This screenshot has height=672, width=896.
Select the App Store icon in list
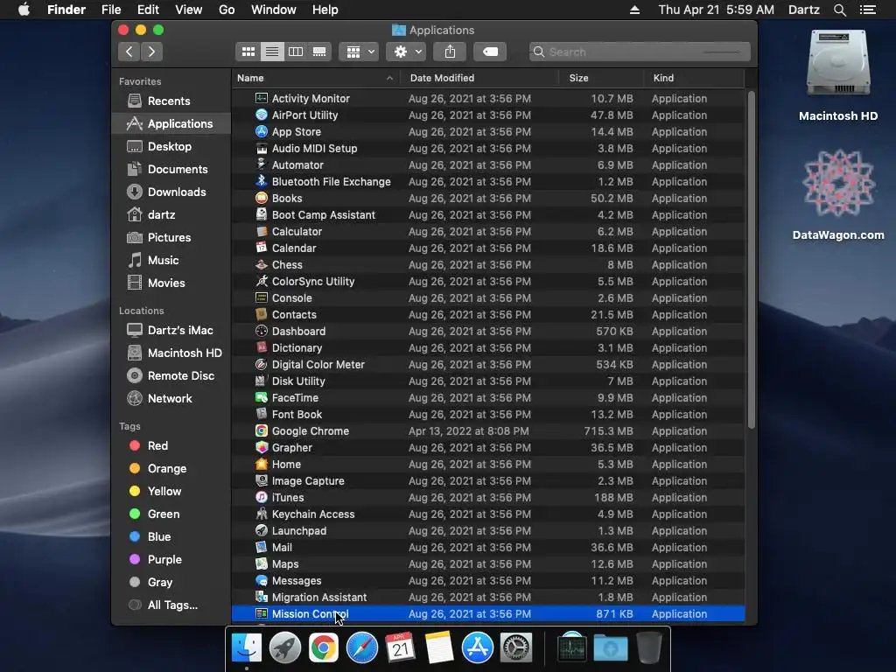[261, 131]
